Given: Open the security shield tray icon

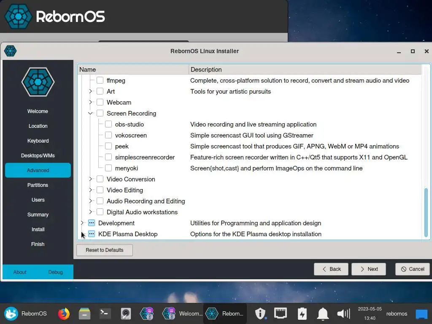Looking at the screenshot, I should [260, 313].
